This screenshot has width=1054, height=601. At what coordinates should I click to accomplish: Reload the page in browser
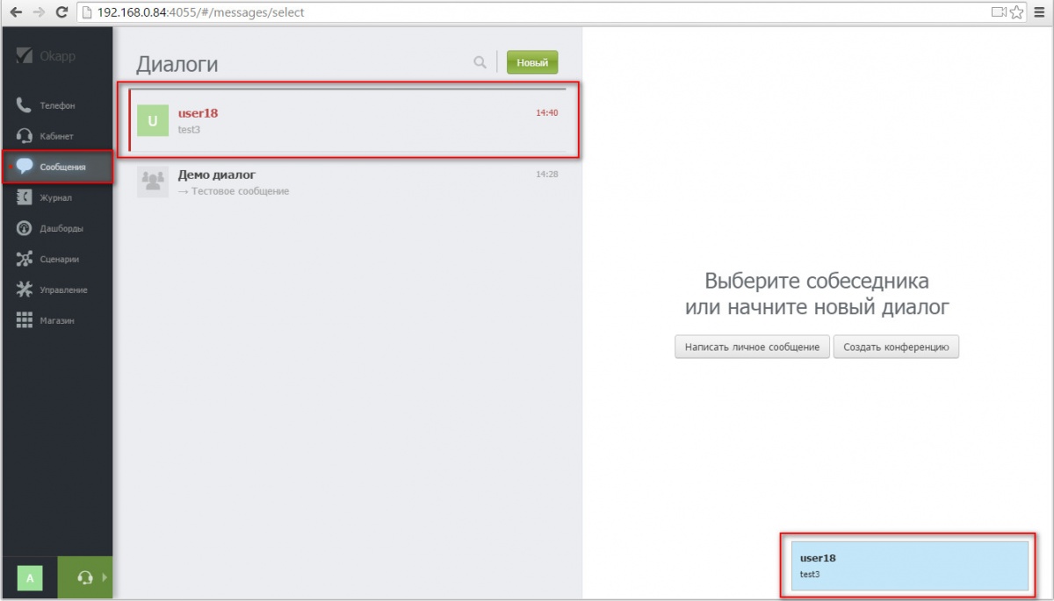click(x=61, y=12)
